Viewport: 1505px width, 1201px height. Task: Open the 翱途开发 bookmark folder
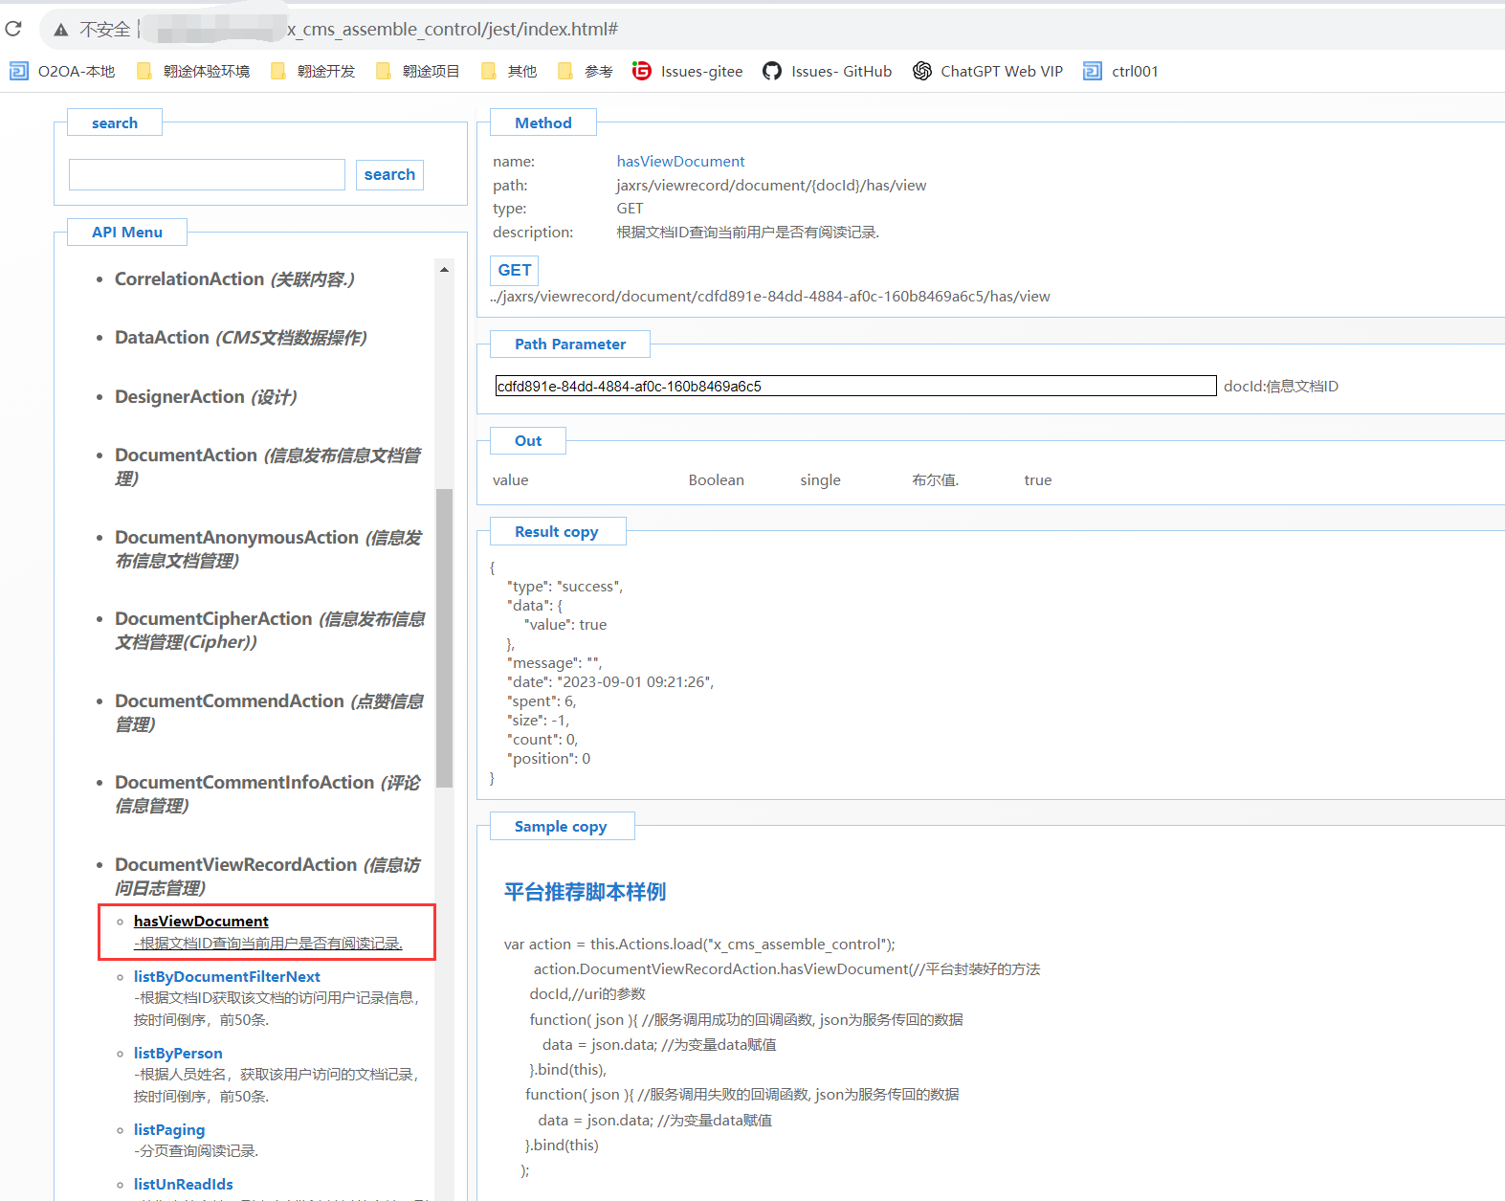point(313,71)
